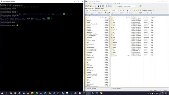This screenshot has width=169, height=95.
Task: Click the Buscar archivos button
Action: tap(147, 11)
